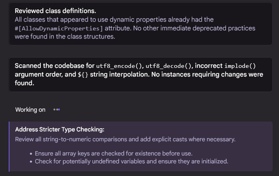Click the bullet dot before "Check for potentially"
Screen dimensions: 279x176
pyautogui.click(x=31, y=162)
